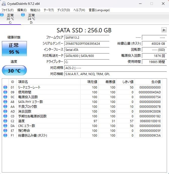Screen dimensions: 169x174
Task: Click worst value 31 in 温度 row
Action: point(113,121)
